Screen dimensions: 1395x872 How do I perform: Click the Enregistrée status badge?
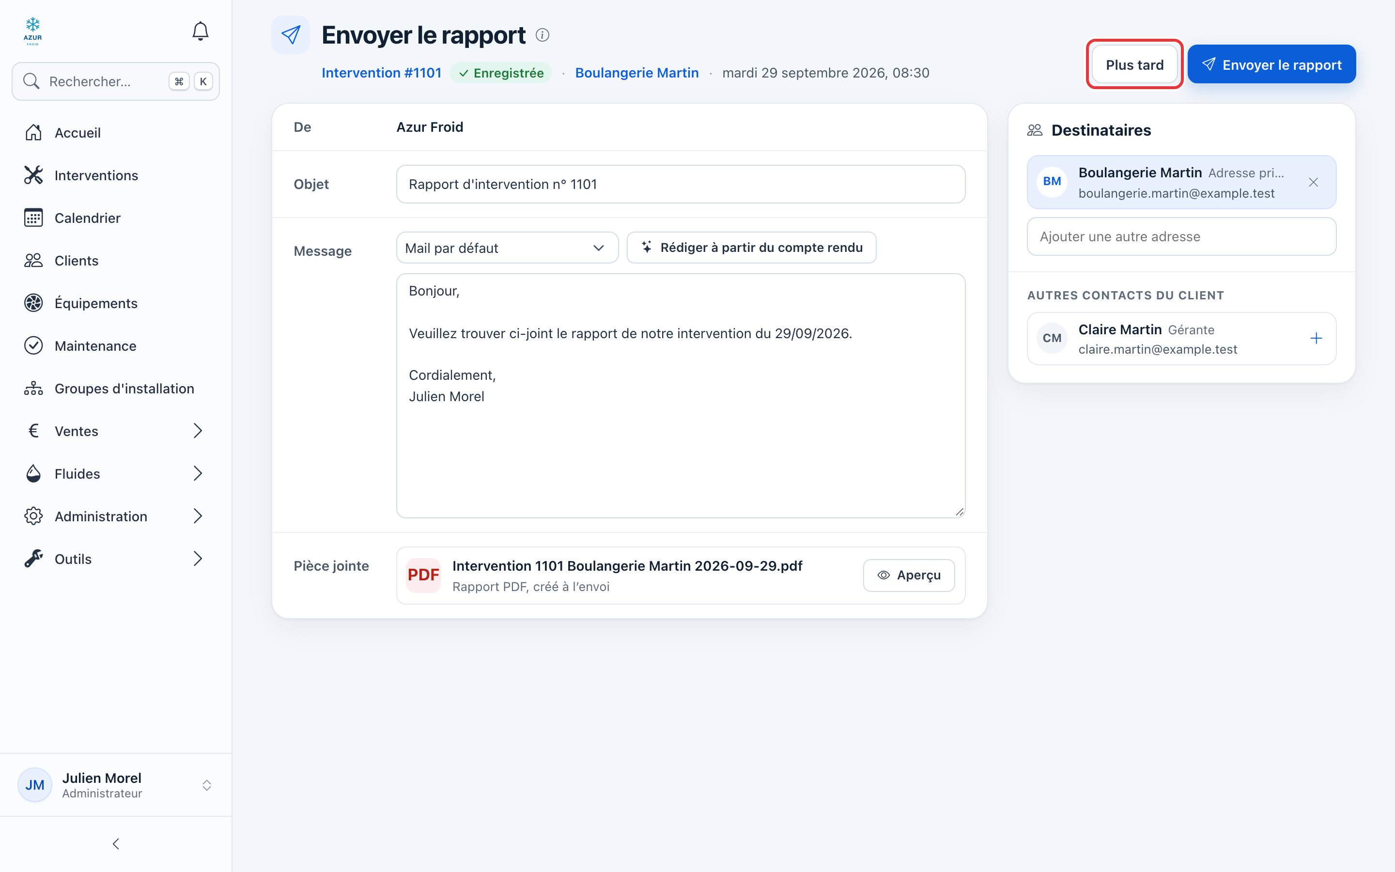tap(501, 73)
